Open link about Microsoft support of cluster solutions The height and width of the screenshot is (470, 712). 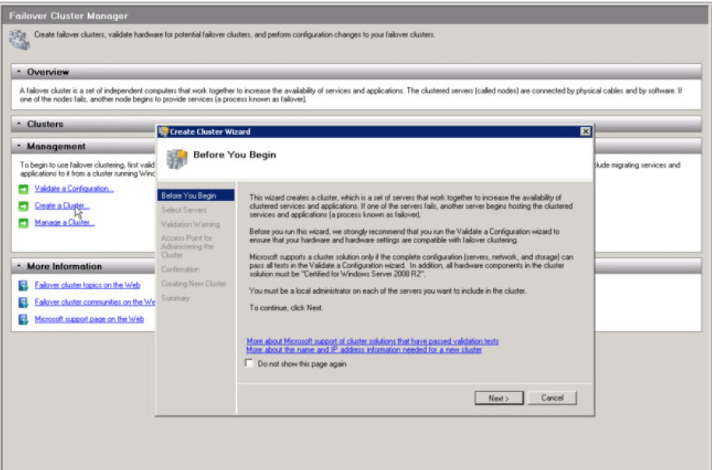coord(372,341)
